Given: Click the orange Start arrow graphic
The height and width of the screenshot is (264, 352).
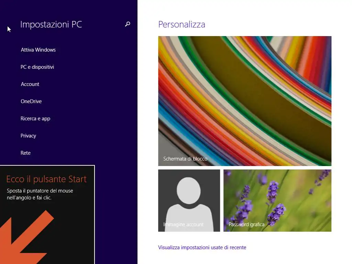Looking at the screenshot, I should [x=27, y=237].
